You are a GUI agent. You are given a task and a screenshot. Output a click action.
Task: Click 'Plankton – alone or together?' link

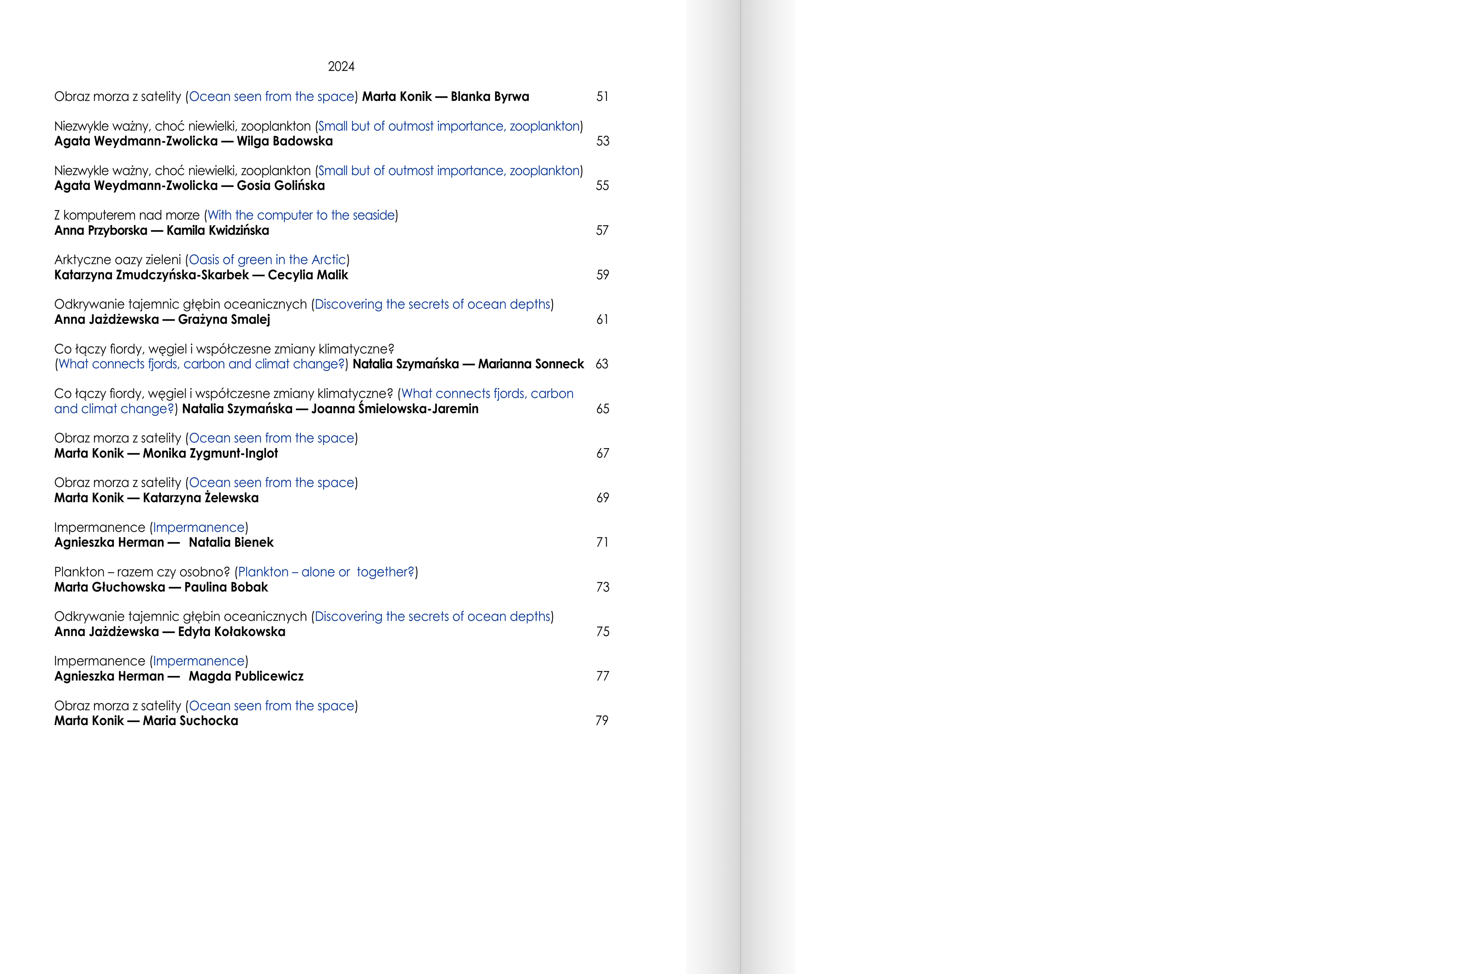(326, 572)
